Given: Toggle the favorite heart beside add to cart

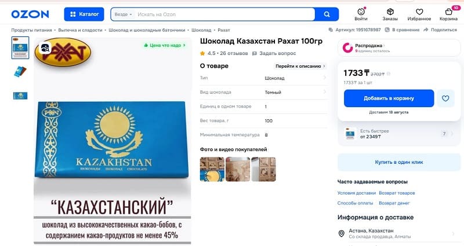Looking at the screenshot, I should tap(445, 98).
